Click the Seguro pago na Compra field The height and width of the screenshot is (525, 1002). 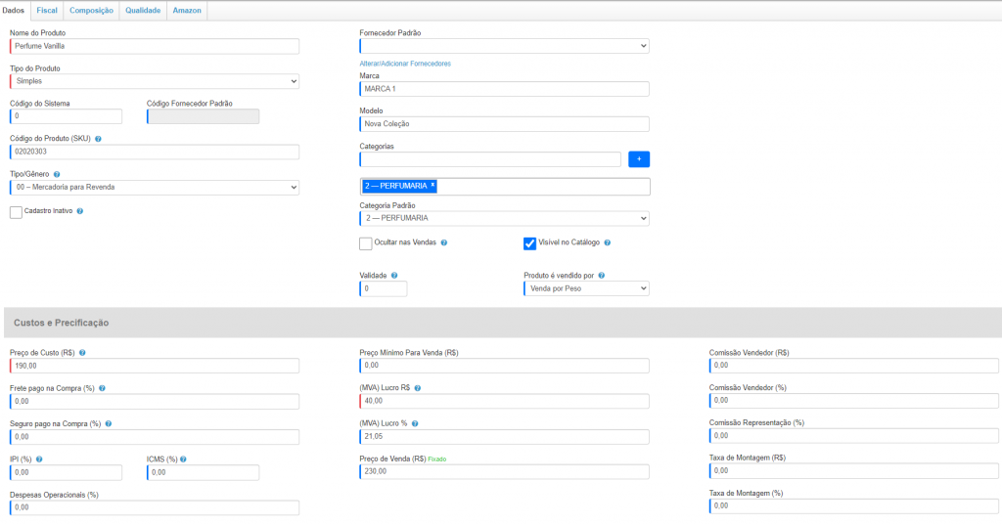[155, 437]
